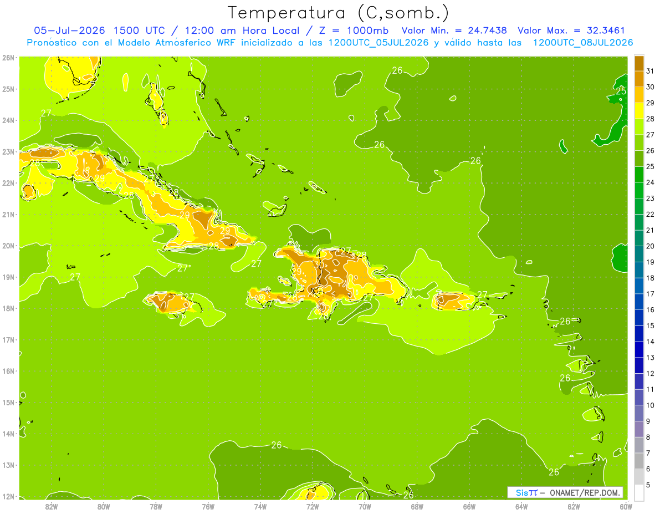Select the purple legend band between 9 and 10
665x514 pixels.
coord(639,414)
